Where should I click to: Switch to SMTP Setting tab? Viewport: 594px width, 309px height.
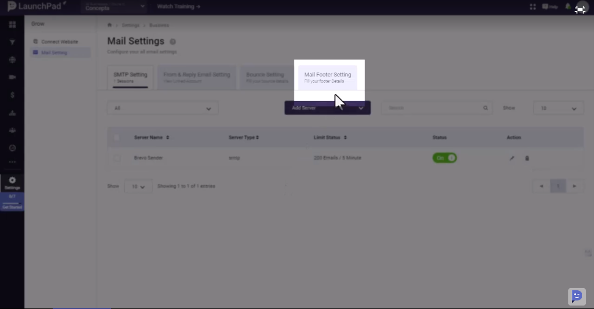pos(130,77)
